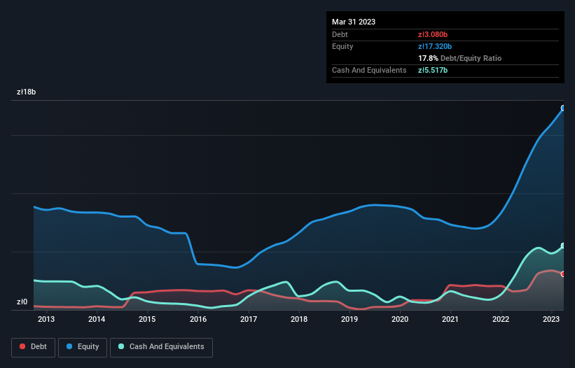
Task: Click the zł0 y-axis label
Action: 22,302
